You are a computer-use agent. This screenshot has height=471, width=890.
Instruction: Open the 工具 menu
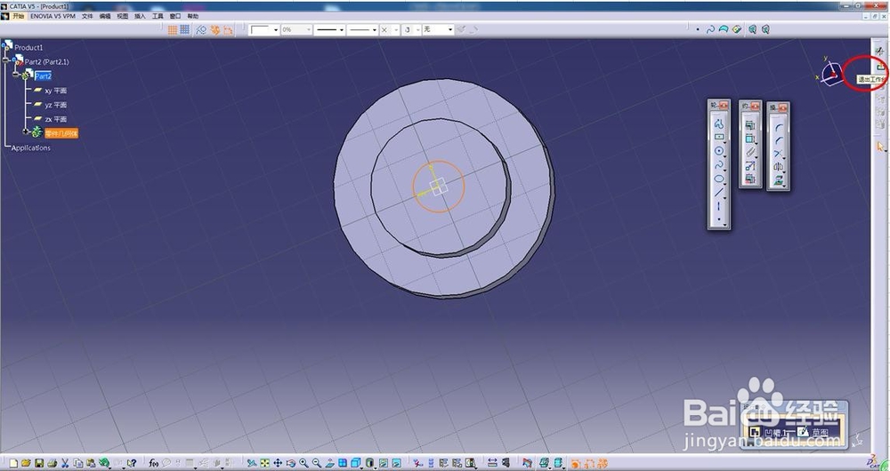(158, 16)
